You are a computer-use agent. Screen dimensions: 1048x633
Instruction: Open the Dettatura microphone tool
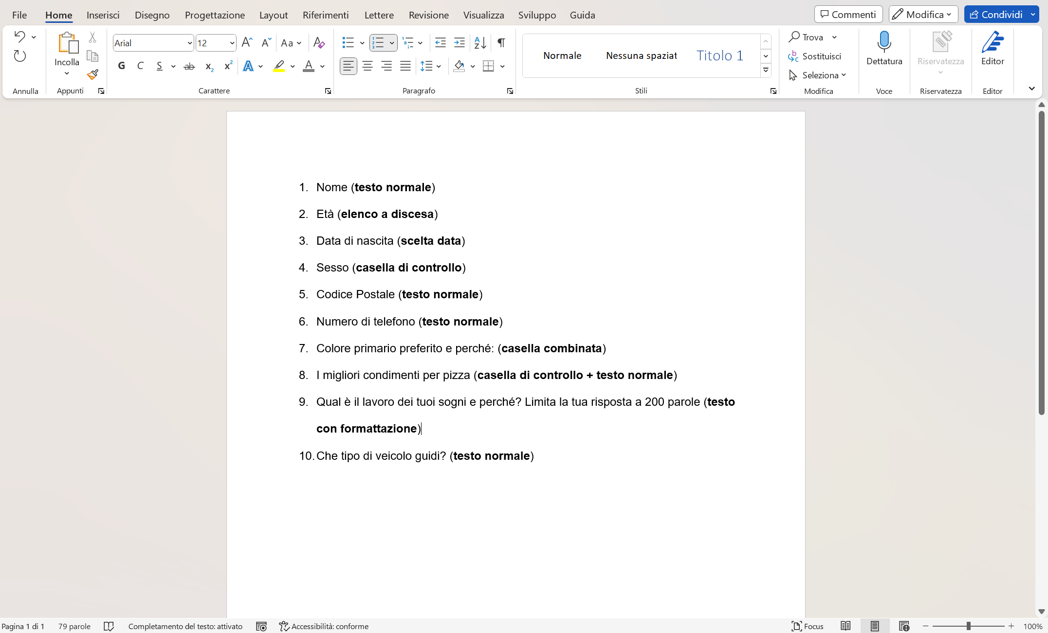(884, 49)
